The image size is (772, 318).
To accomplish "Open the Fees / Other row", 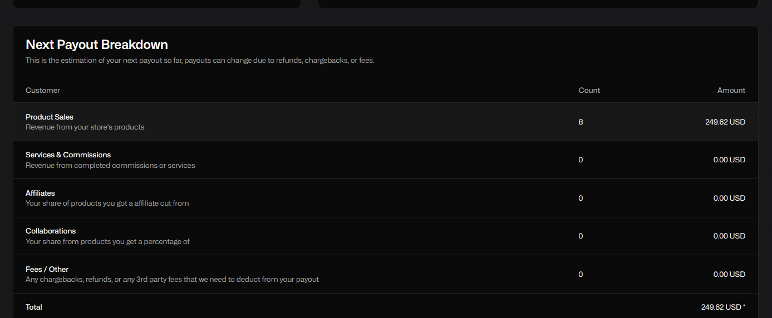I will tap(386, 274).
